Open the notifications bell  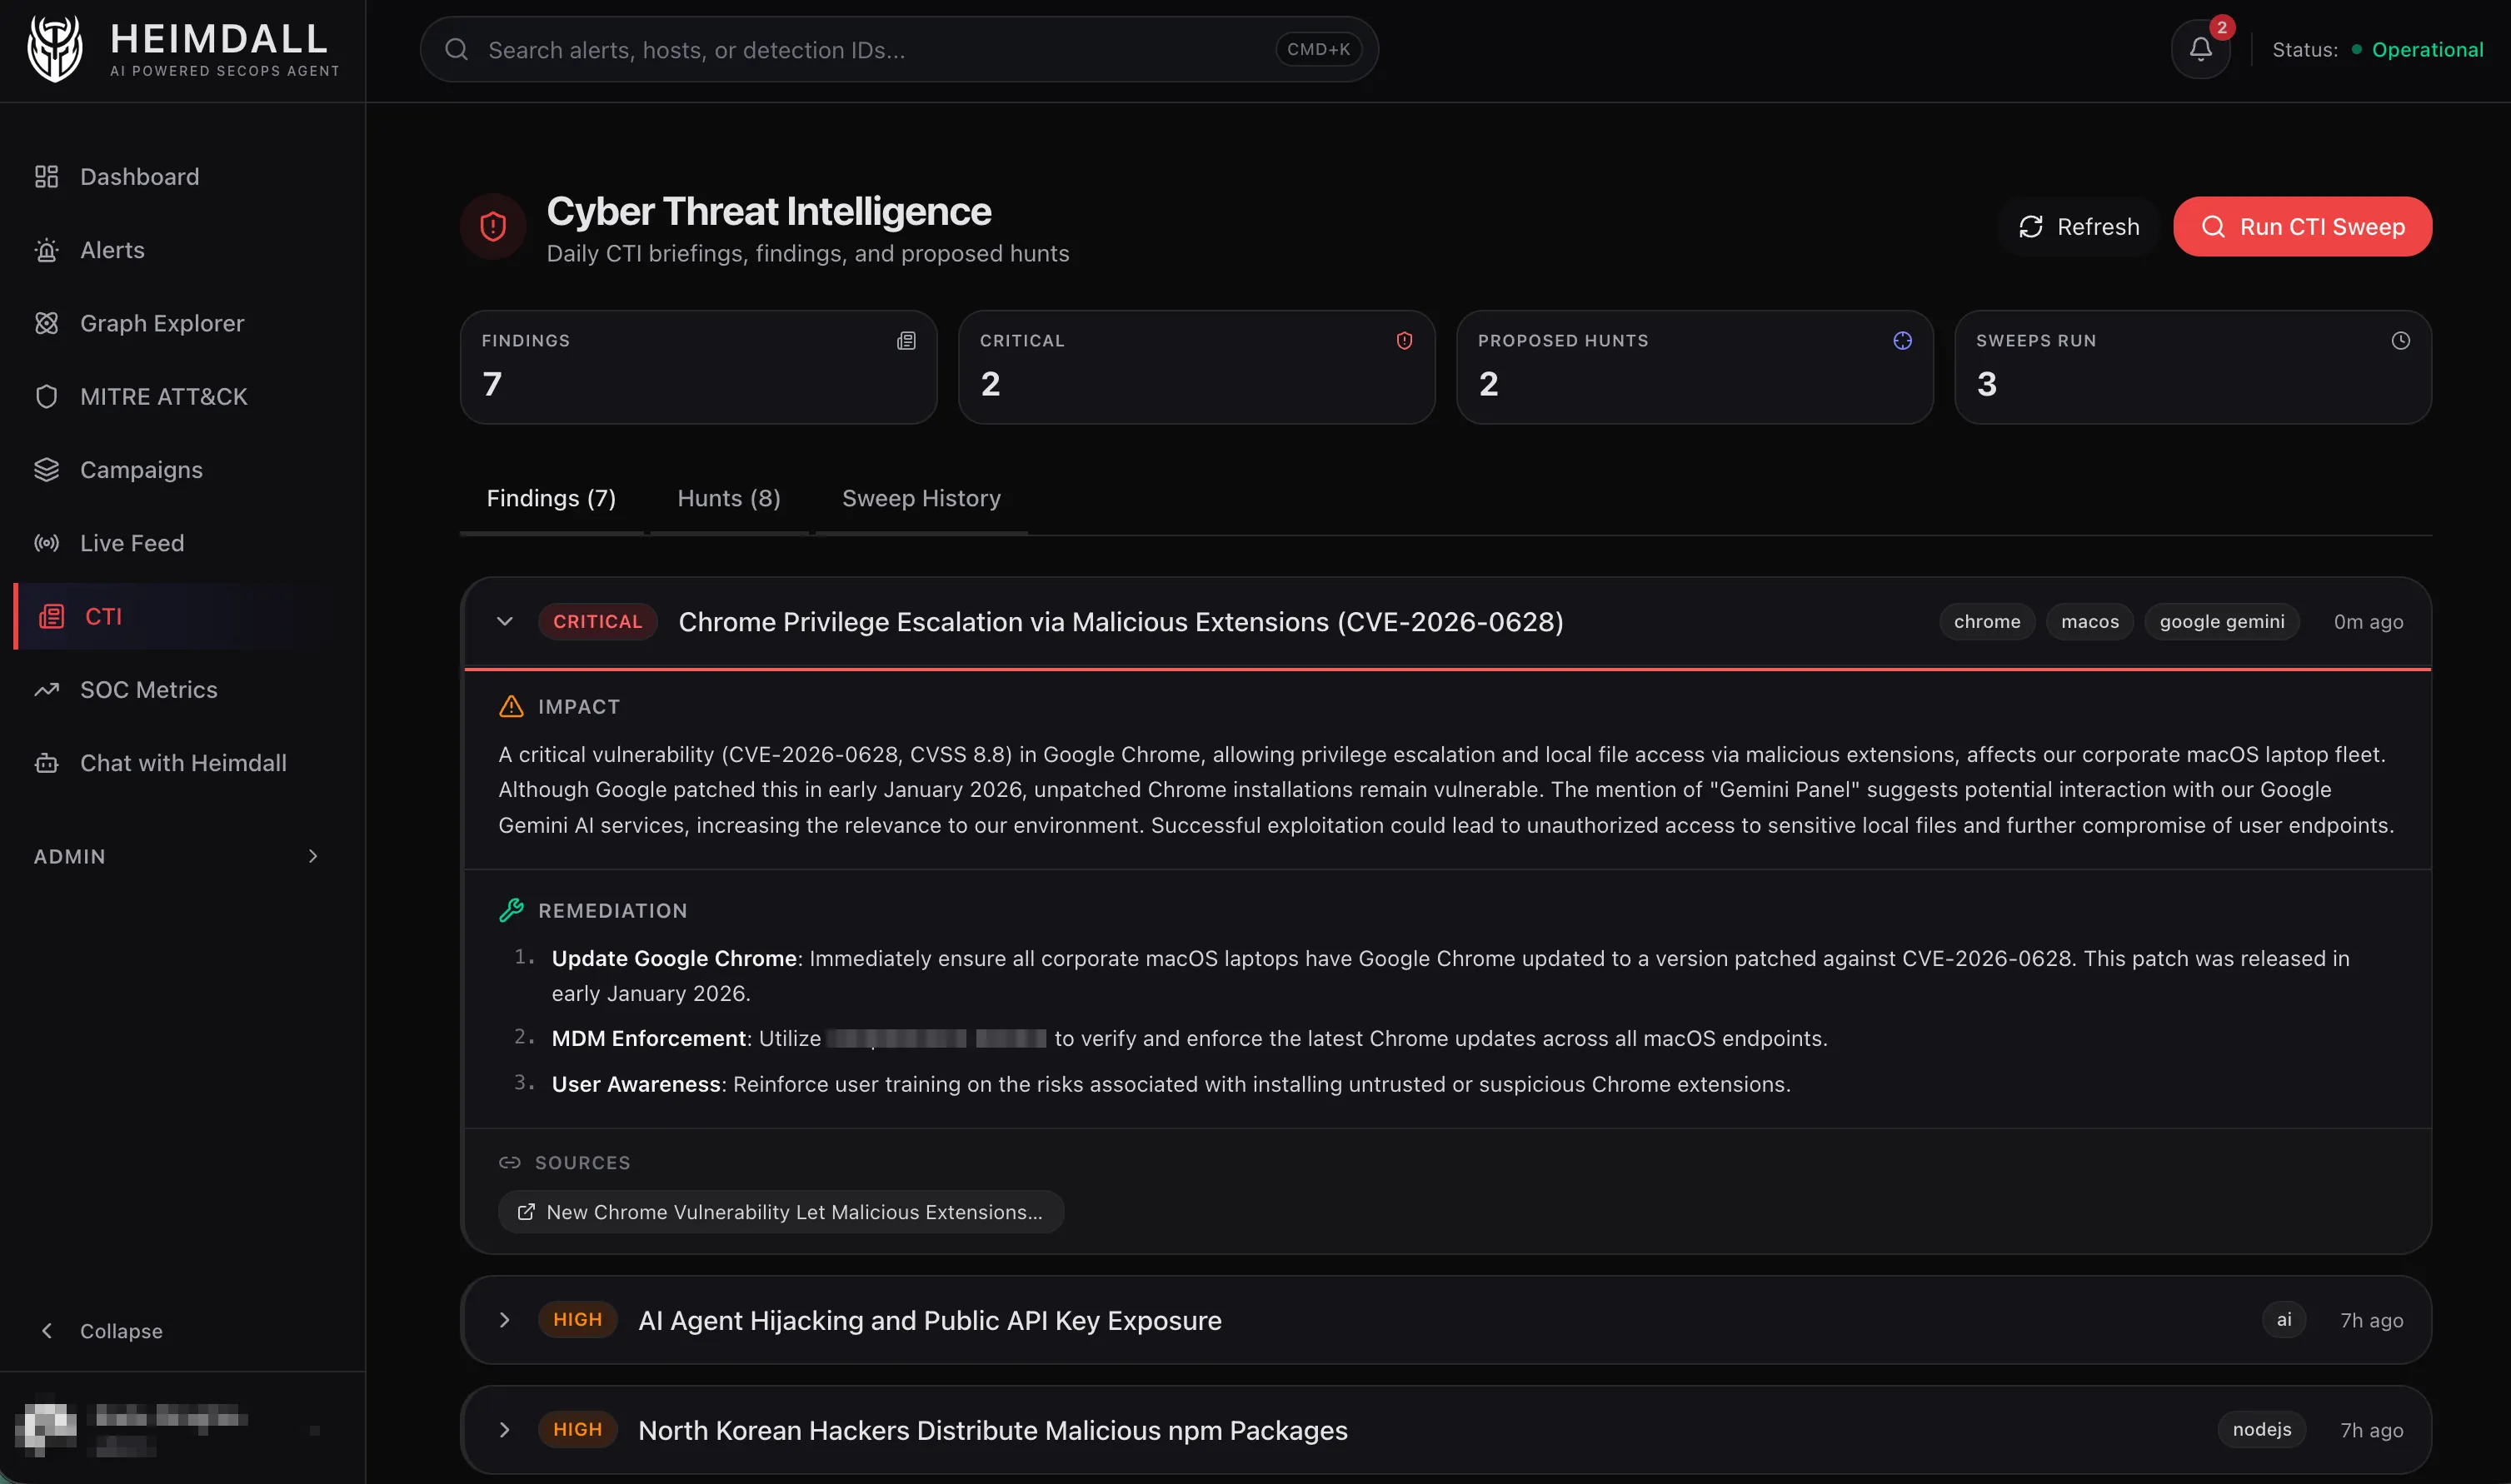point(2200,49)
